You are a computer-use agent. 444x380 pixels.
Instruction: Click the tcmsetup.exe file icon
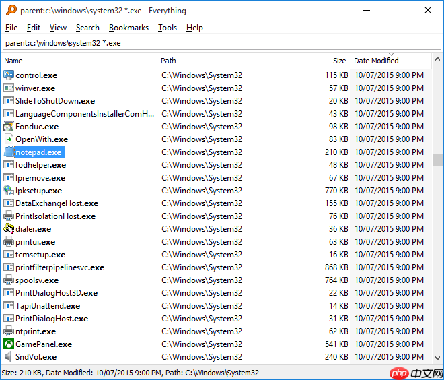pyautogui.click(x=9, y=255)
